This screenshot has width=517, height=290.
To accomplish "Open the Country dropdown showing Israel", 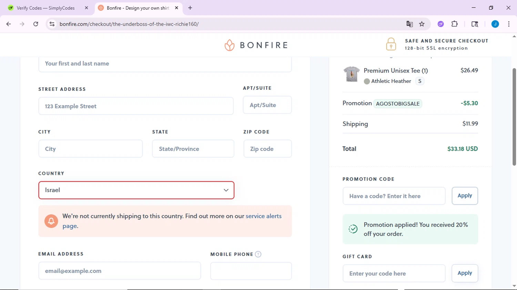I will pyautogui.click(x=136, y=190).
